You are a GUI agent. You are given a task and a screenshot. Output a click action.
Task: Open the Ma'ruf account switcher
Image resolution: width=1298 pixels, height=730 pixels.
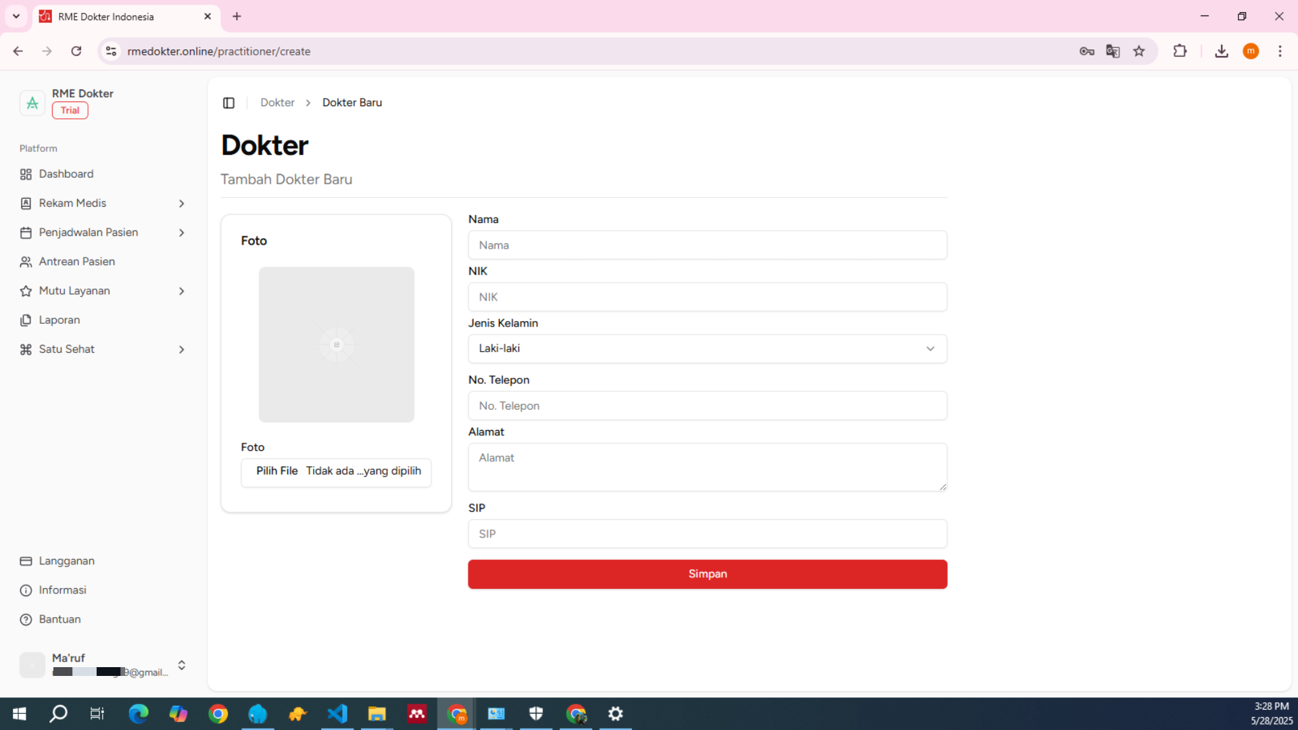181,665
